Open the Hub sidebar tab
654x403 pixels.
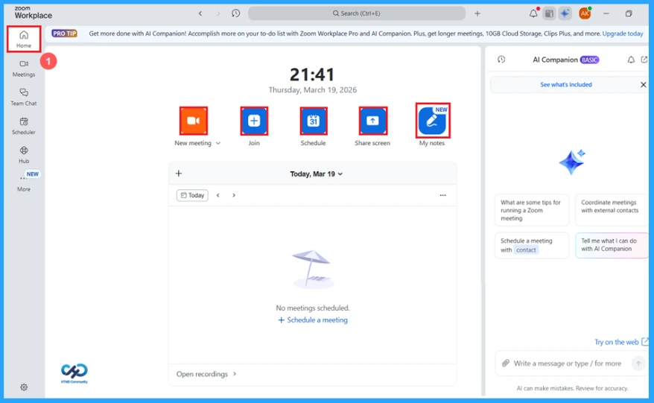[x=24, y=155]
